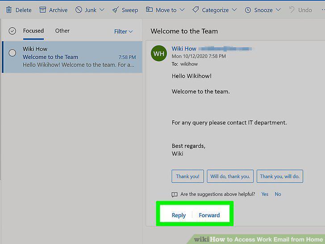Click the 'Welcome to the Team' subject in the list
Viewport: 325px width, 244px height.
point(50,57)
